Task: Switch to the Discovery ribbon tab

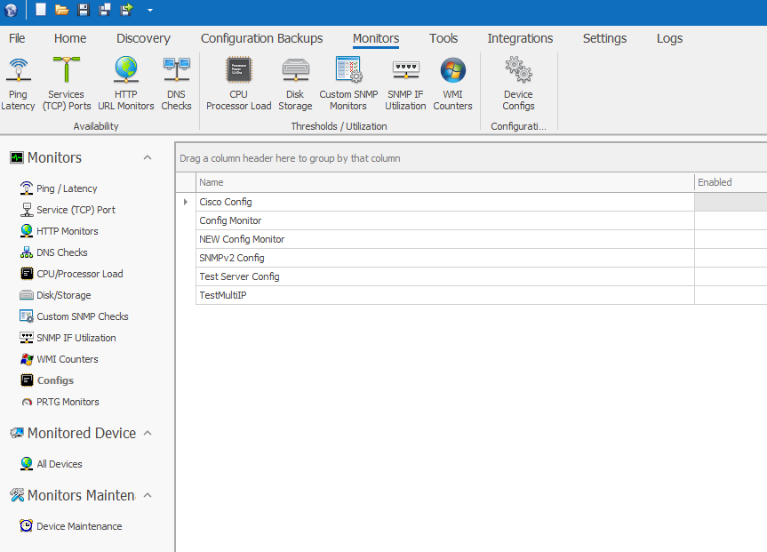Action: tap(143, 38)
